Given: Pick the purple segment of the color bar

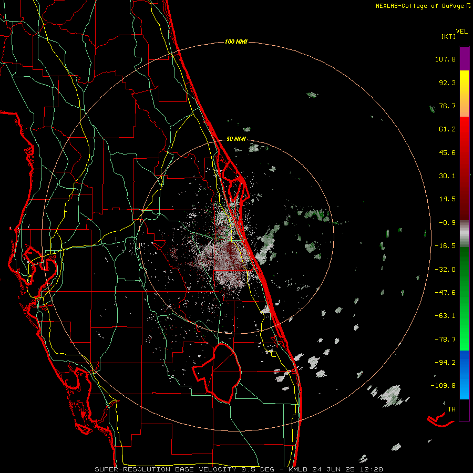Looking at the screenshot, I should coord(464,58).
